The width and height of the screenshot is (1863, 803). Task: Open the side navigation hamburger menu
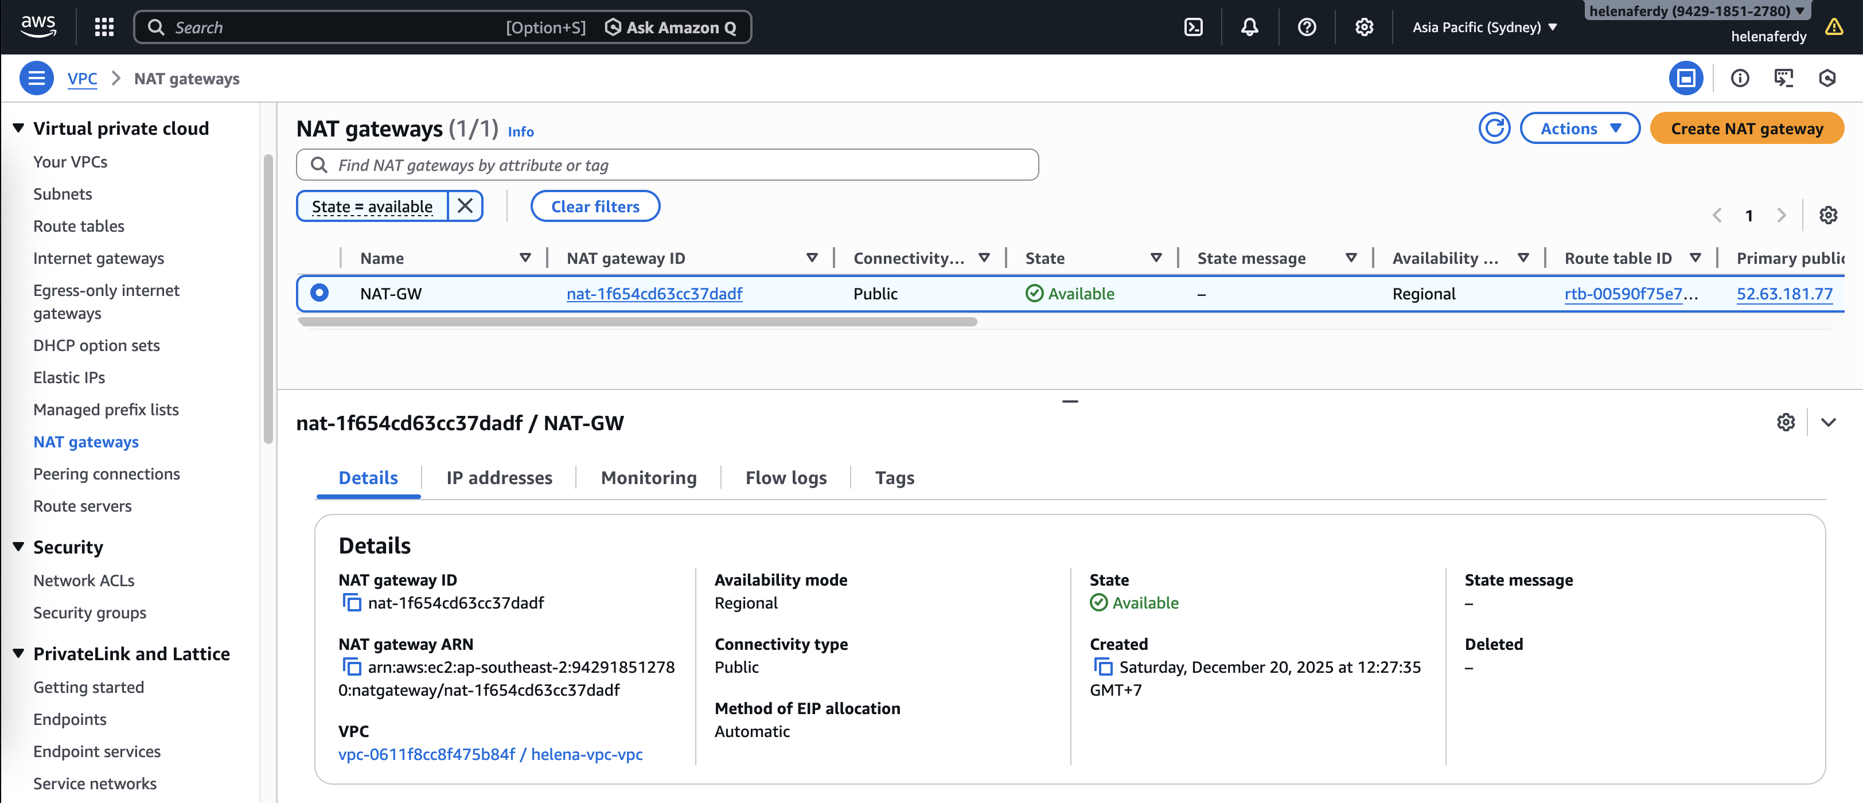tap(36, 78)
